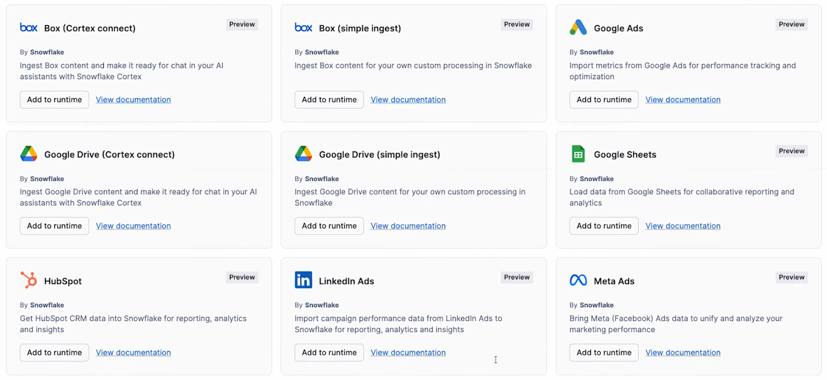Click the Box logo on Box (Cortex connect) card

28,27
